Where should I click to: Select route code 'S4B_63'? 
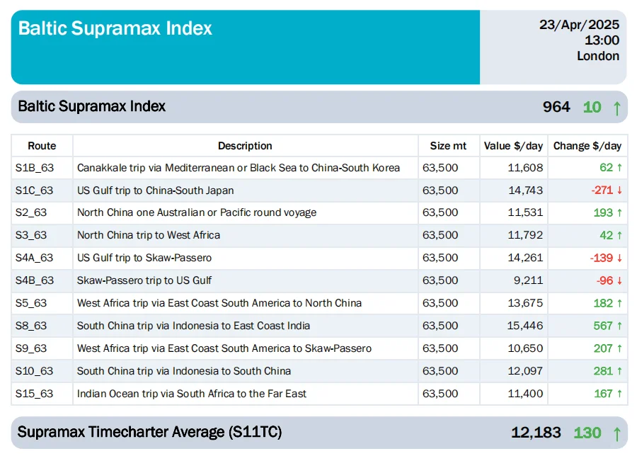[35, 280]
